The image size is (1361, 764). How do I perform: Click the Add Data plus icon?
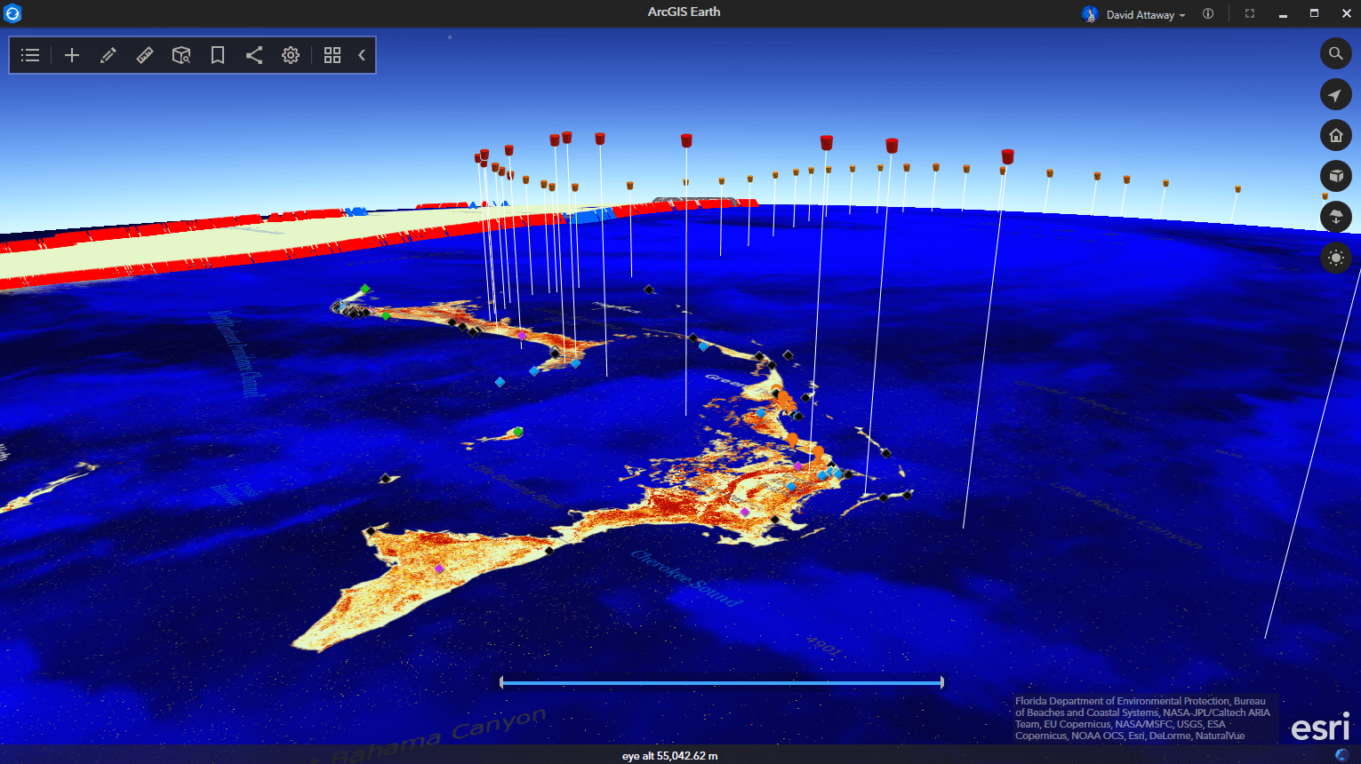[72, 55]
